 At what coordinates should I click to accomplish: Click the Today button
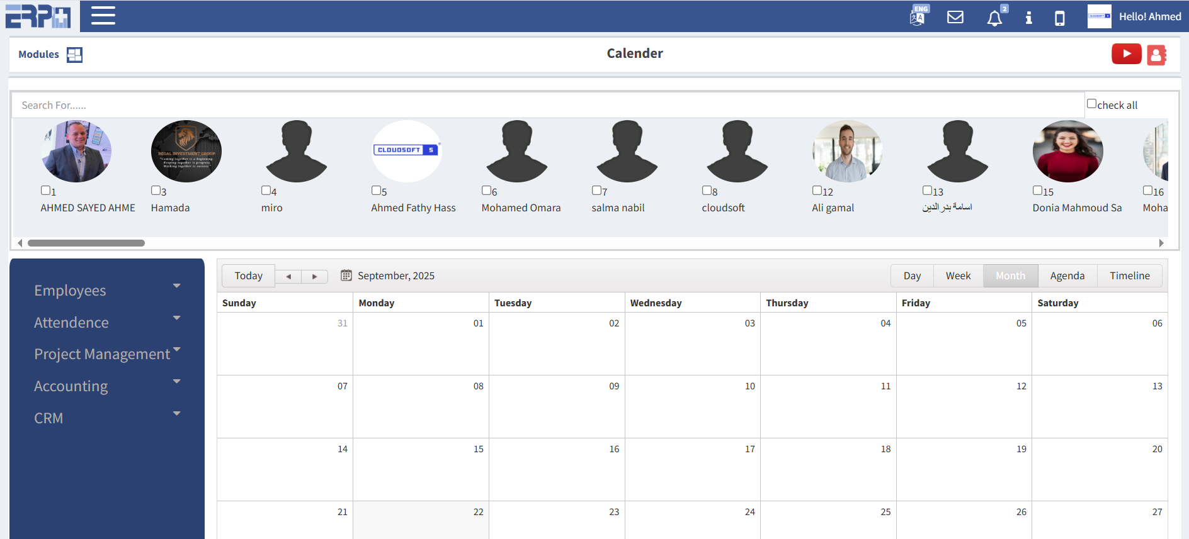248,275
